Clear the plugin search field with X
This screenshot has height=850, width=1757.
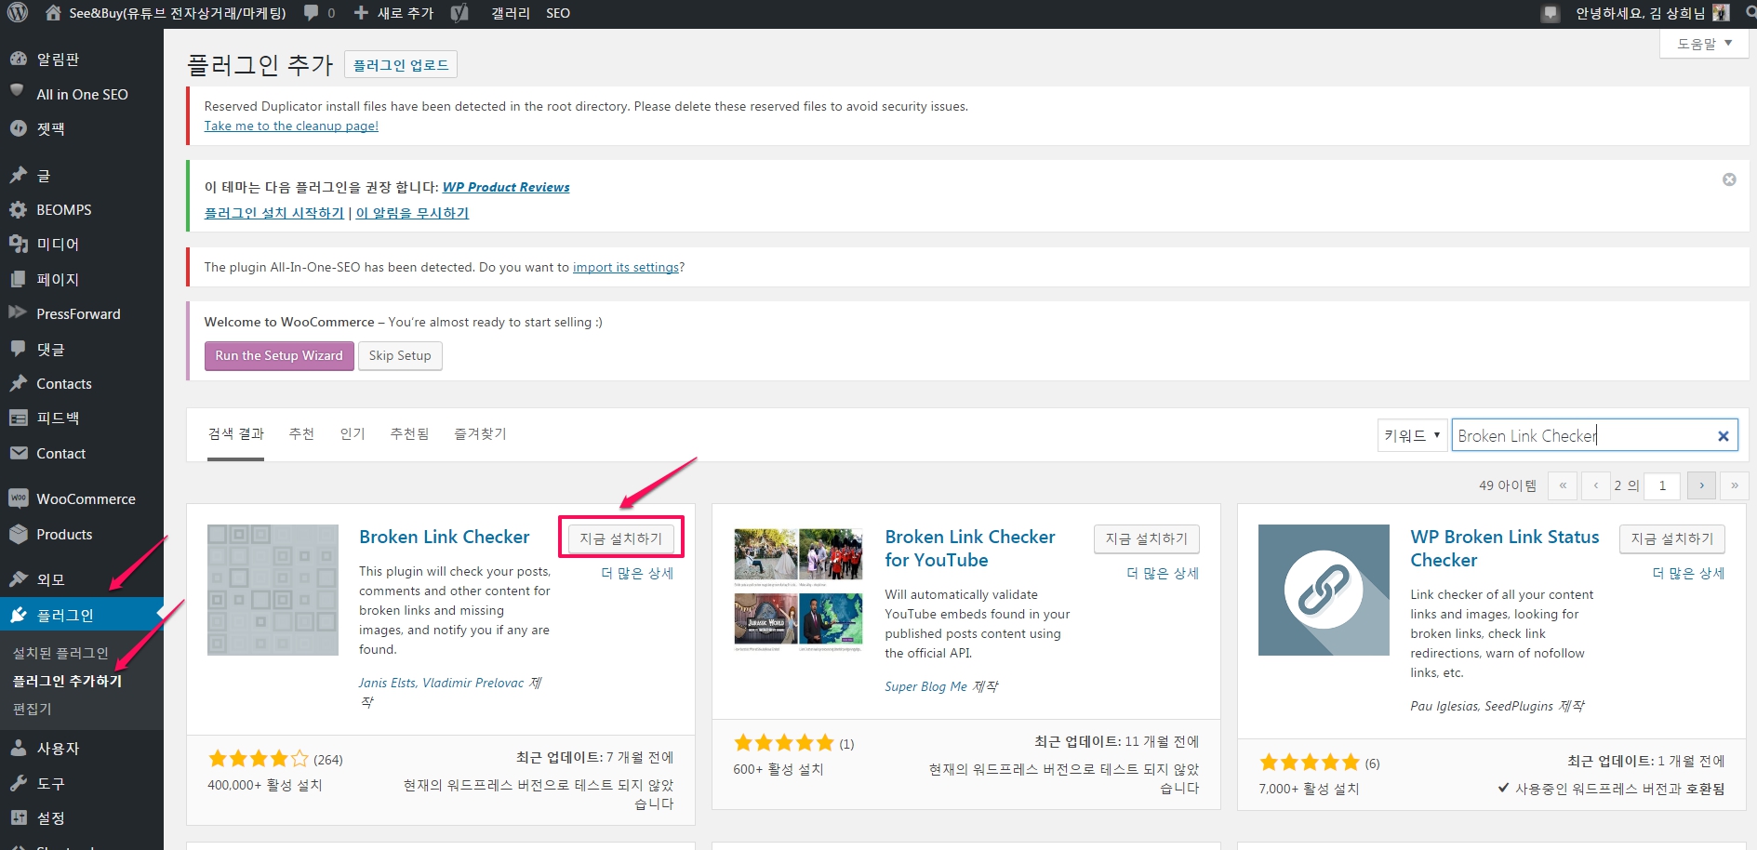coord(1723,436)
